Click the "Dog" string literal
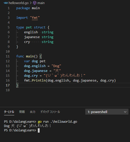The width and height of the screenshot is (130, 142). click(56, 66)
